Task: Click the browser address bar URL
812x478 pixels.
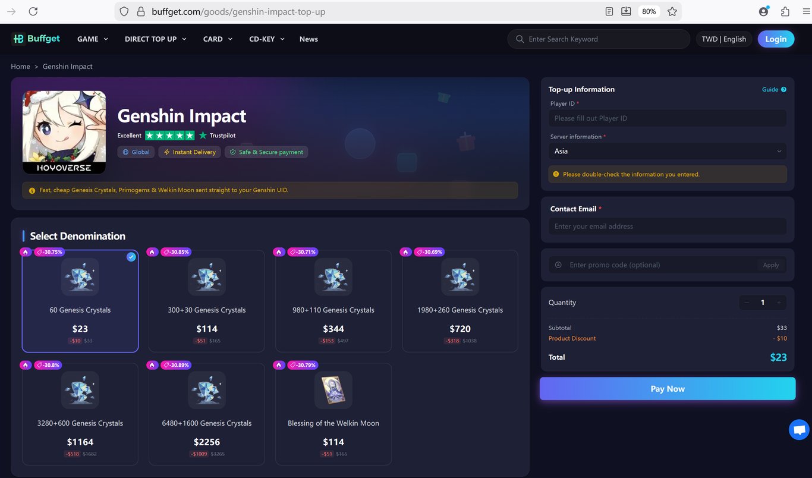Action: tap(238, 11)
